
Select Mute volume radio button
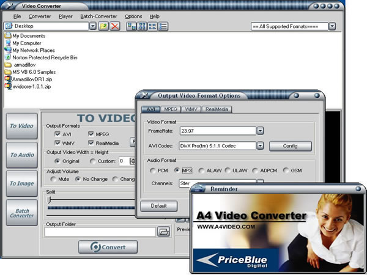click(53, 179)
